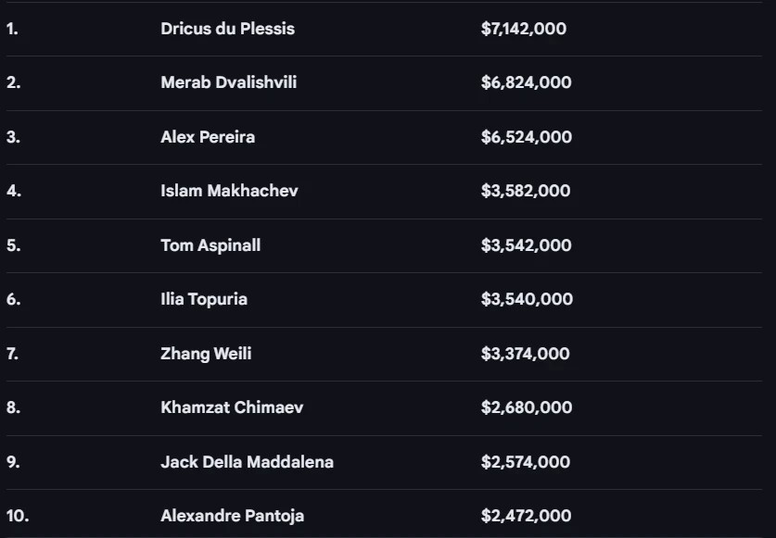
Task: Click Tom Aspinall's name
Action: [x=210, y=245]
